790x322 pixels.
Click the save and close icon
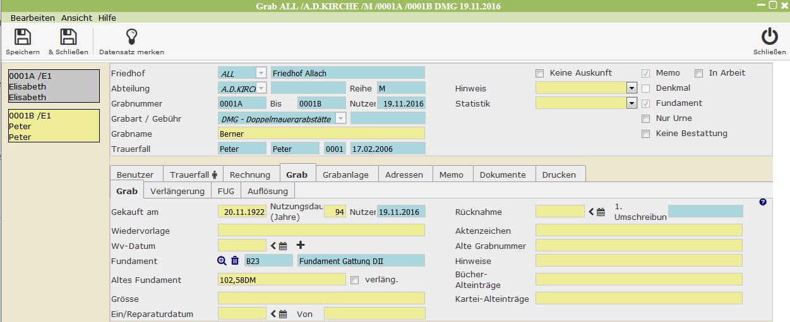[68, 37]
